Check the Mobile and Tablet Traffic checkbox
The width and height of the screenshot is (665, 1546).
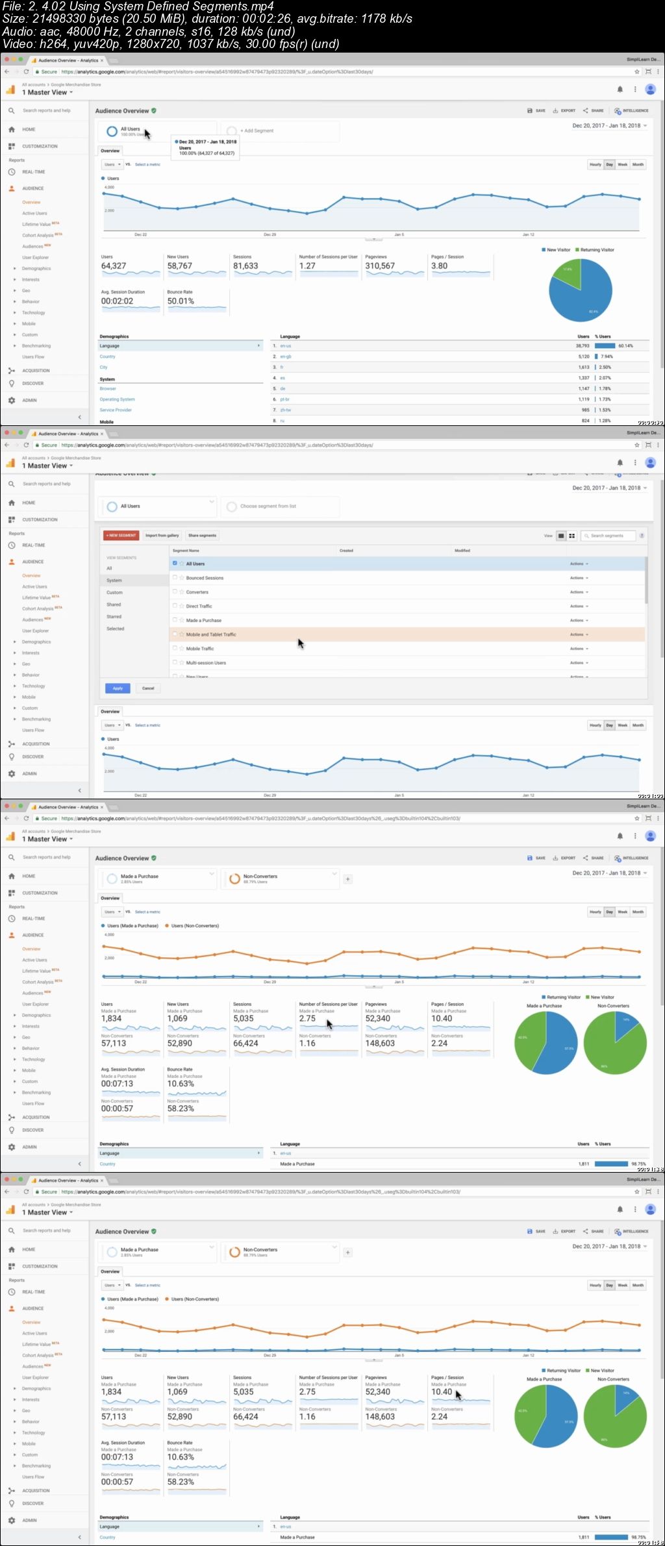click(x=175, y=634)
